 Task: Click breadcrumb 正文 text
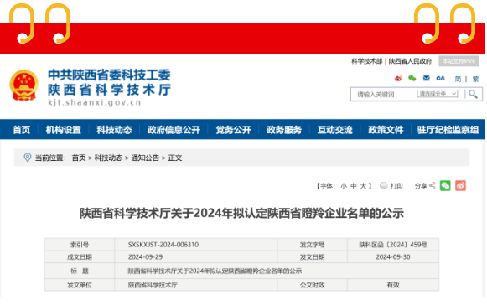(175, 158)
